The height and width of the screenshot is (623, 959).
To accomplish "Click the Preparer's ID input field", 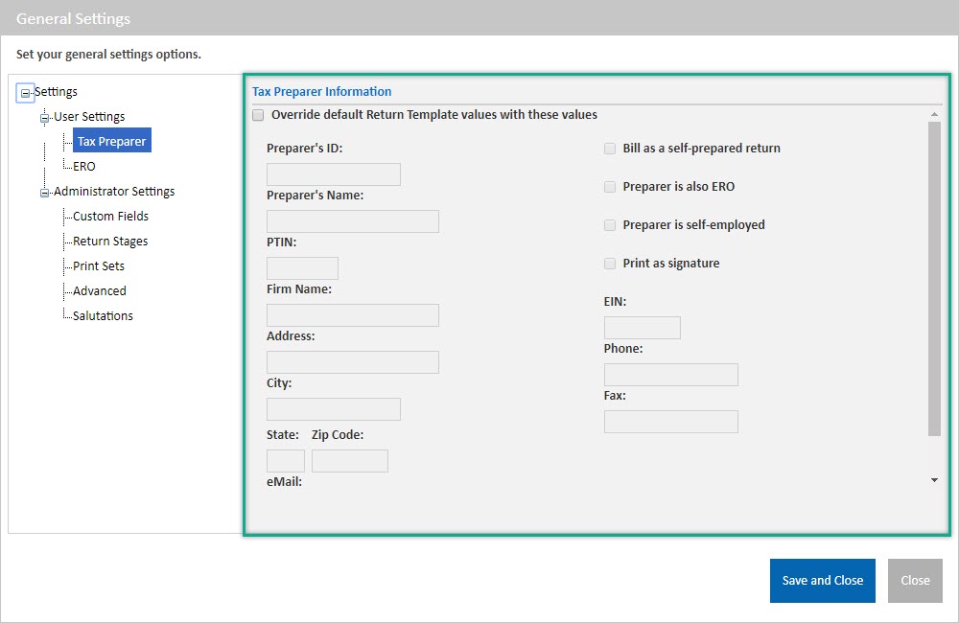I will coord(334,174).
